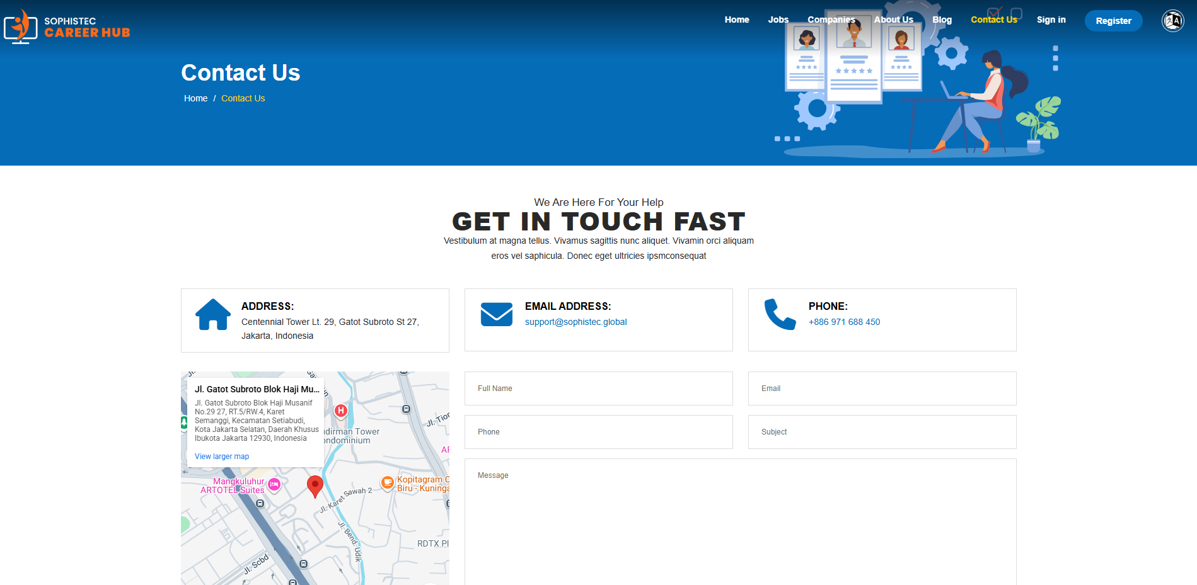Screen dimensions: 1197x585
Task: Click the Mangkuluhur ARTOTEL Suites hotel marker
Action: (x=274, y=484)
